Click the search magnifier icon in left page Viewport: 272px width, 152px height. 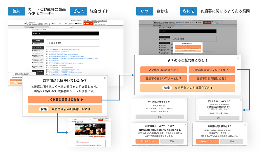click(71, 27)
